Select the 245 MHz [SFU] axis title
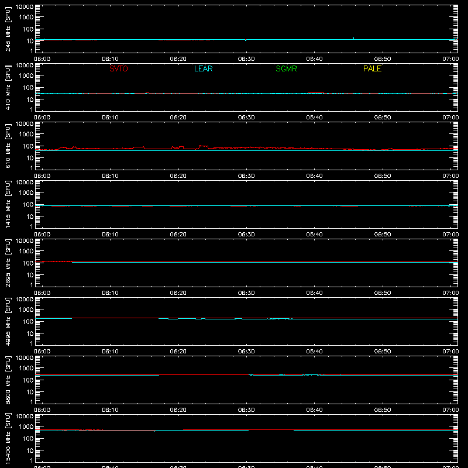 [x=8, y=29]
